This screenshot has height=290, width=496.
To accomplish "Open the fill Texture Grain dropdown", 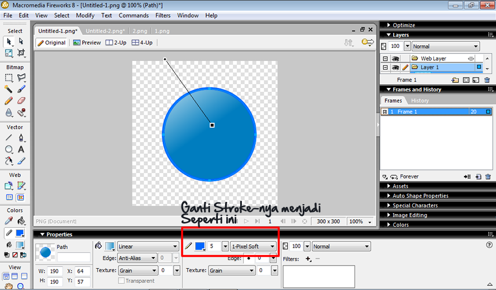I will [138, 270].
